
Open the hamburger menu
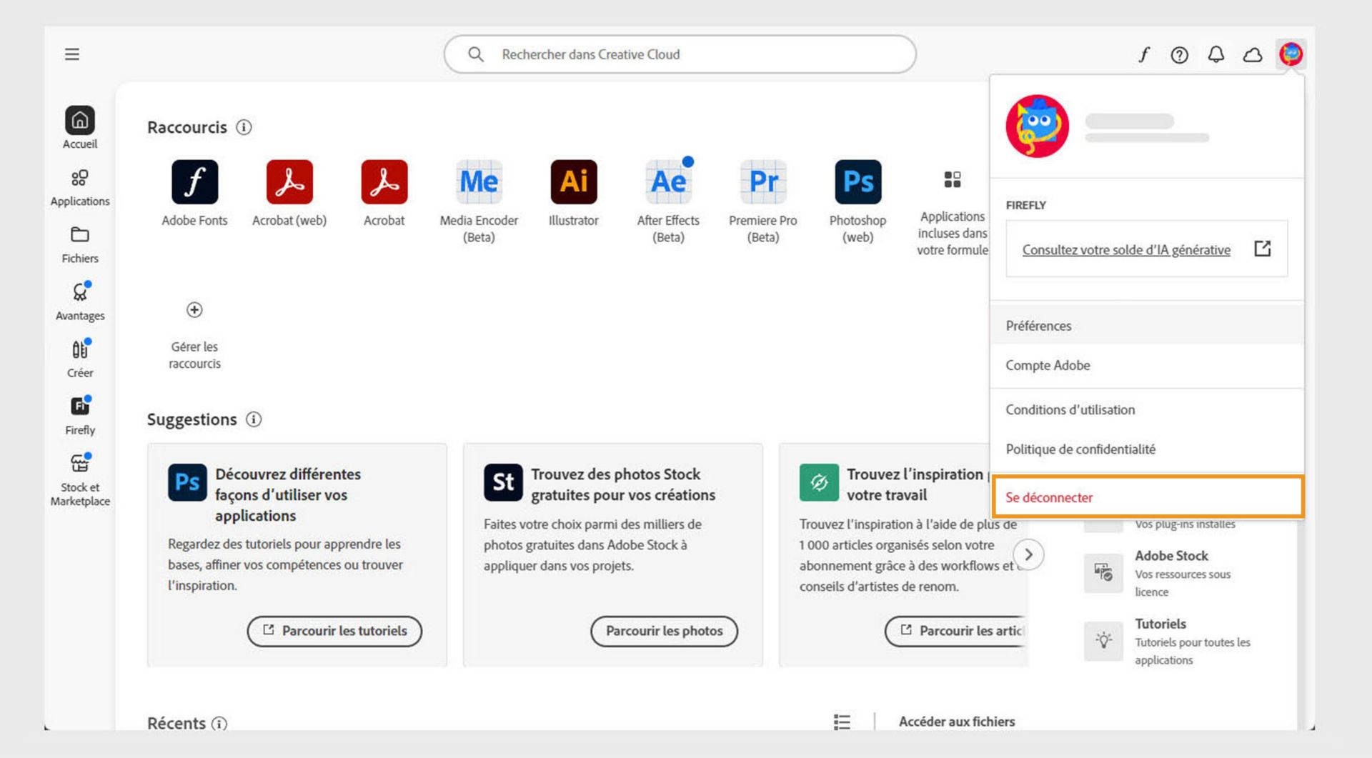coord(72,54)
